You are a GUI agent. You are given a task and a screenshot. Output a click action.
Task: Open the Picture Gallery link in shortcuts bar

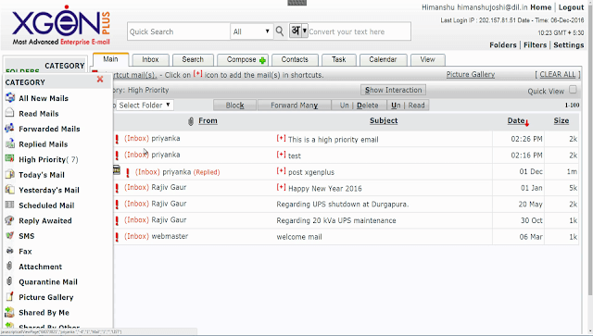tap(471, 74)
